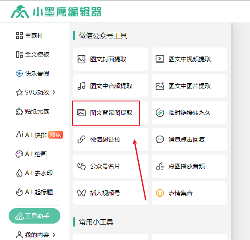
Task: Click the 图文中视频提取 label text
Action: click(x=190, y=59)
